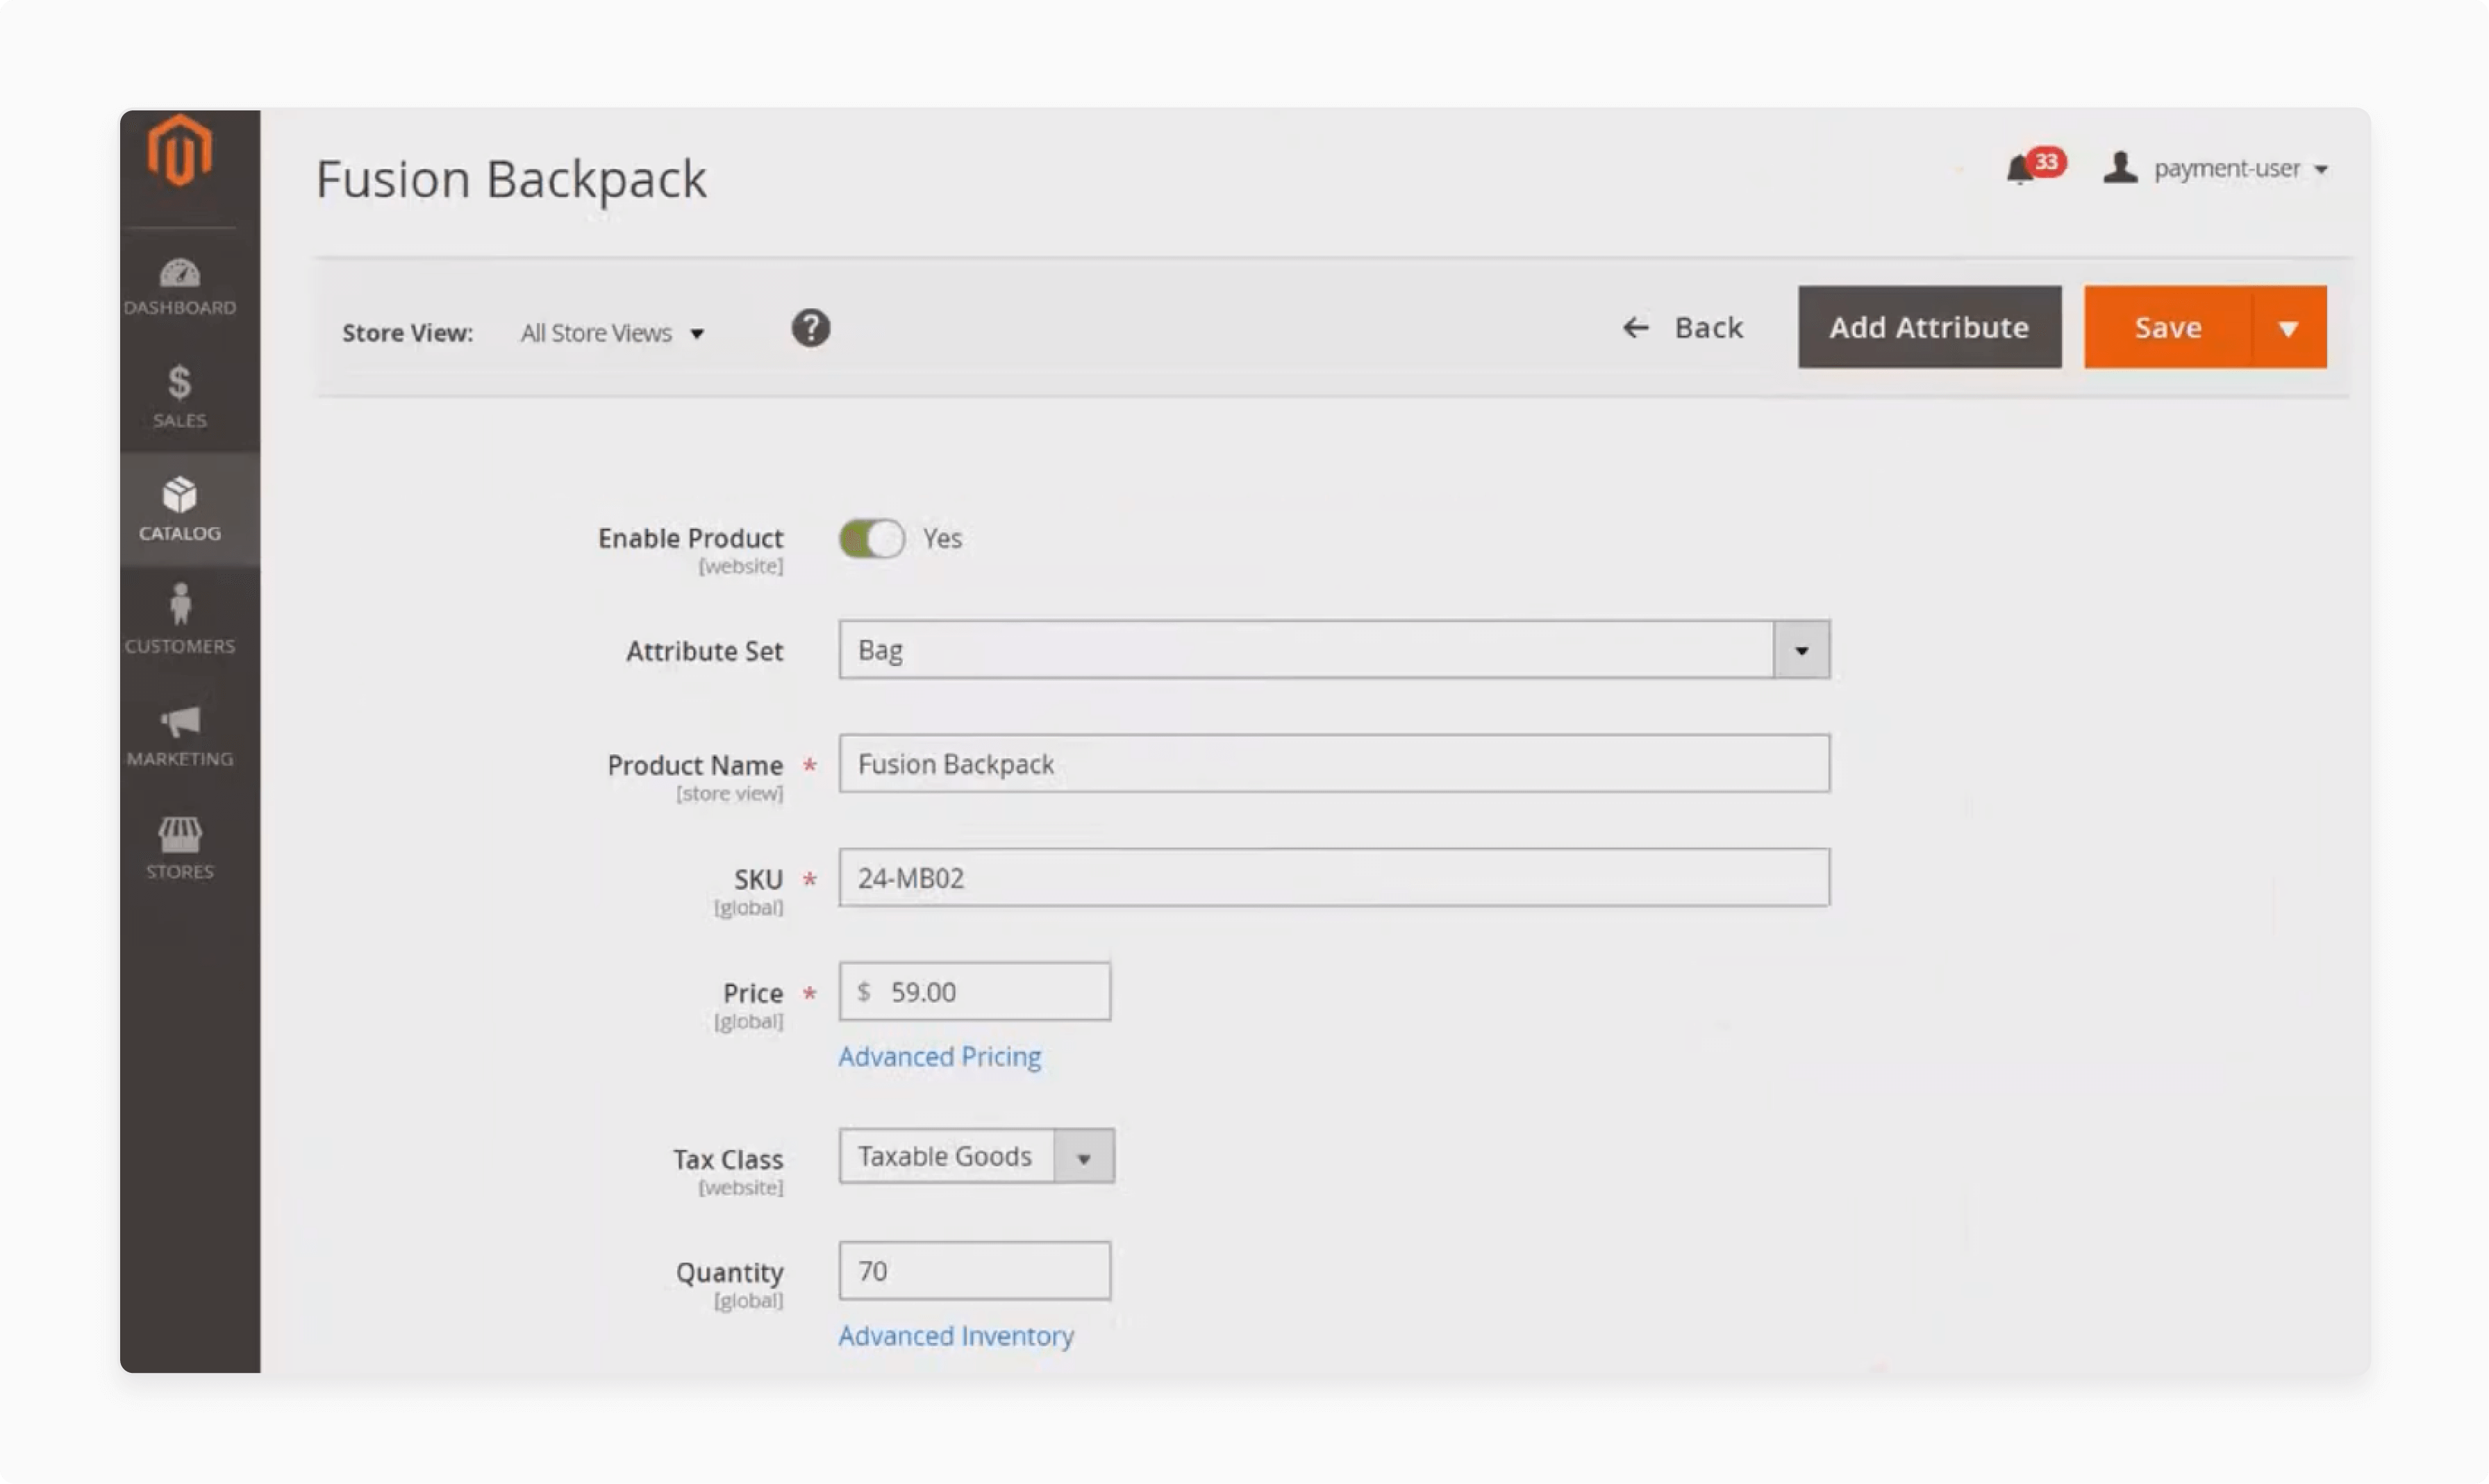Click the Magento logo icon
The image size is (2489, 1484).
click(180, 151)
